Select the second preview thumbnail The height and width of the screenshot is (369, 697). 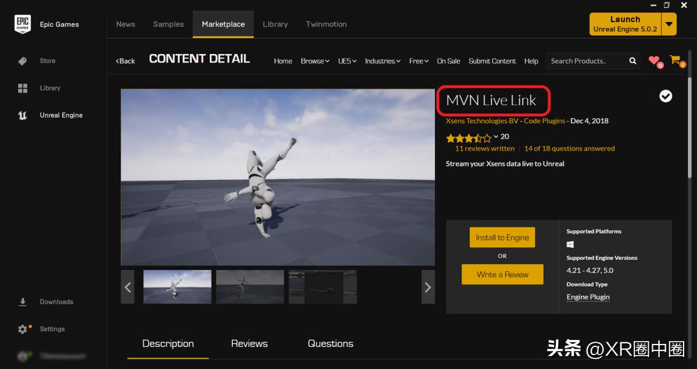pos(250,286)
